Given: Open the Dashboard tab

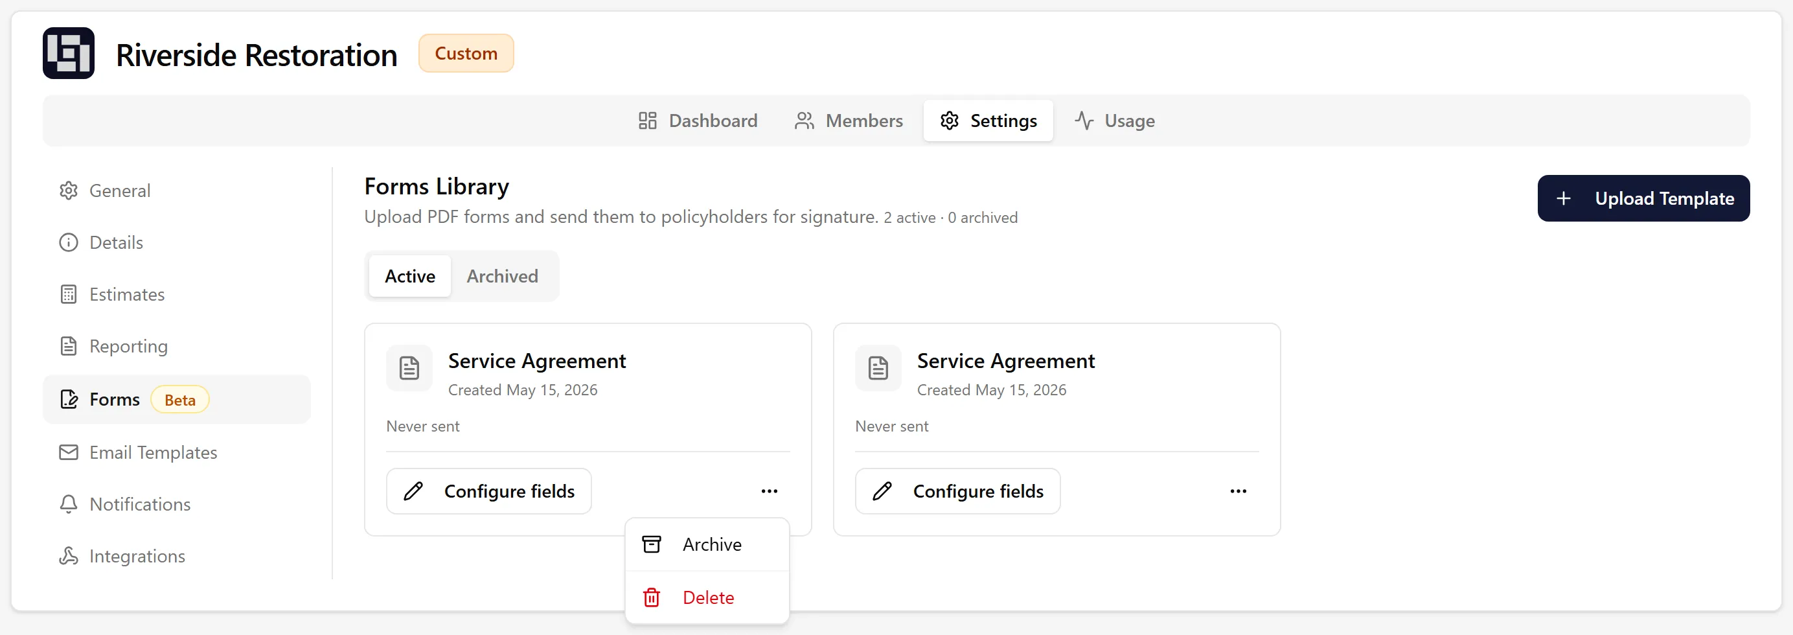Looking at the screenshot, I should [x=698, y=121].
